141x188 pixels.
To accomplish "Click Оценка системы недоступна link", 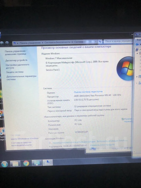I will click(x=88, y=92).
